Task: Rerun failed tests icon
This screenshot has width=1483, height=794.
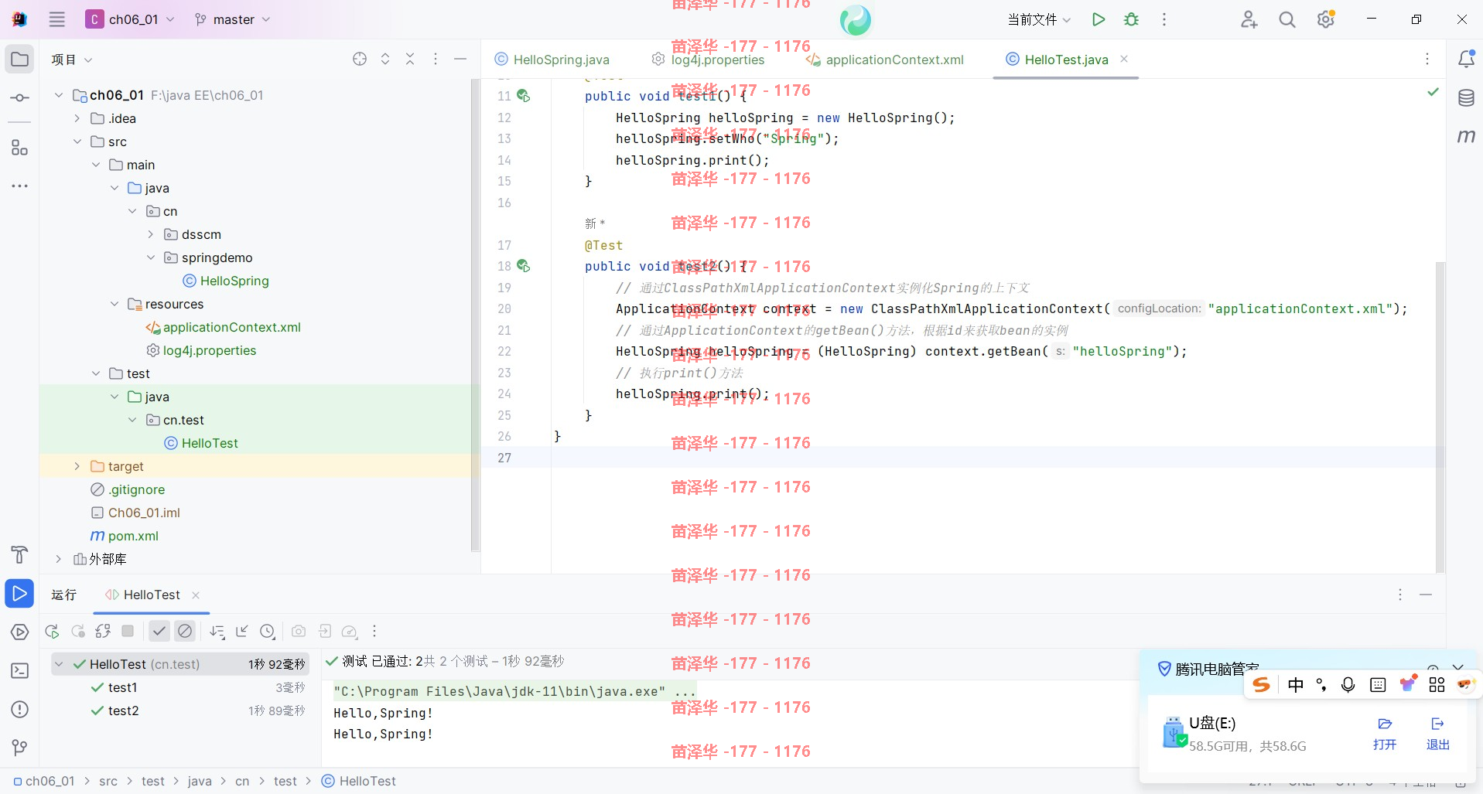Action: pos(78,632)
